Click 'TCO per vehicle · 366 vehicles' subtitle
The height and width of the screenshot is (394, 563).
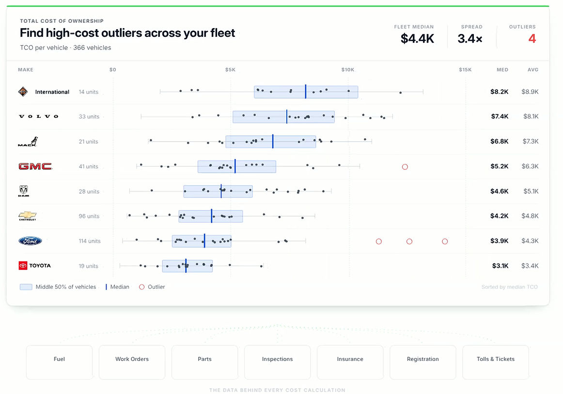point(65,48)
